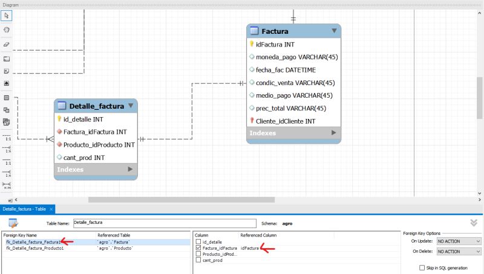Screen dimensions: 484x274
Task: Click the Factura_idFactura foreign key diamond
Action: [x=59, y=132]
